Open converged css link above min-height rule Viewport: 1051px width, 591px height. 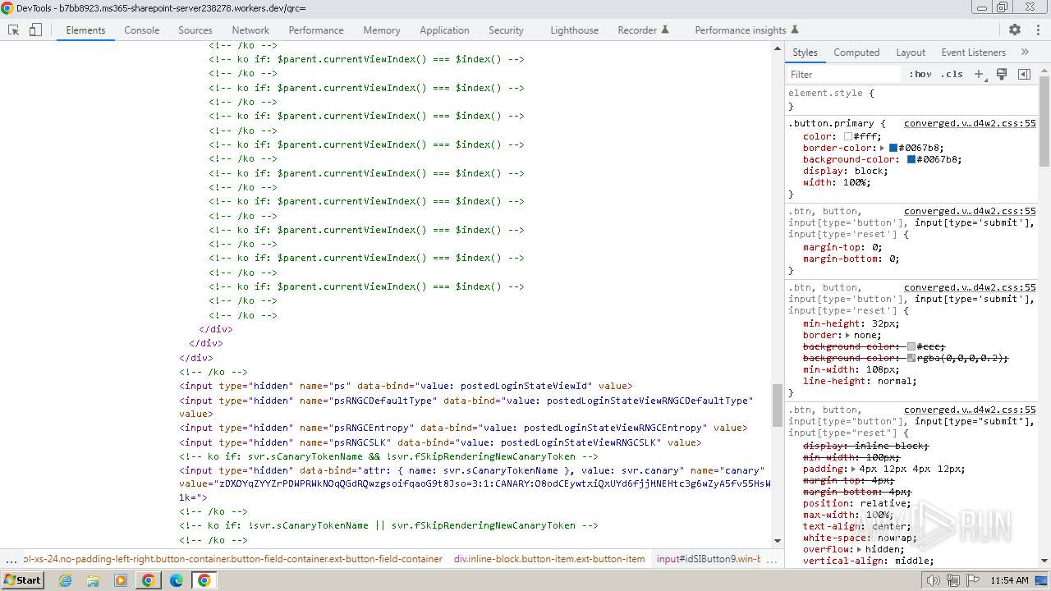click(x=970, y=287)
